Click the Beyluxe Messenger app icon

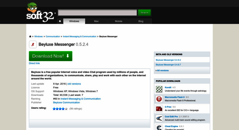[33, 45]
